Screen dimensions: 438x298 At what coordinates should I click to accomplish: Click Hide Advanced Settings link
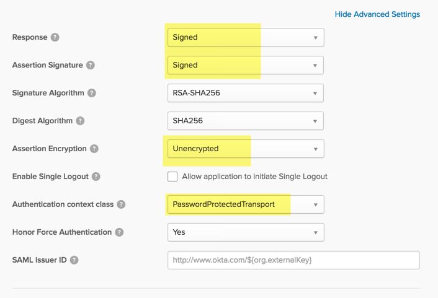pyautogui.click(x=377, y=14)
